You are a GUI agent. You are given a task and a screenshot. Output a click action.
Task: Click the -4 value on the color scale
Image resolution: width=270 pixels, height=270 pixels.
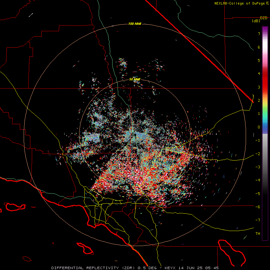pyautogui.click(x=258, y=180)
